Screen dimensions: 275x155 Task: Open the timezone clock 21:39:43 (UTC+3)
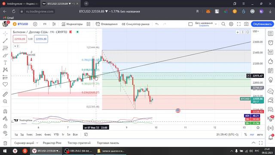[227, 134]
